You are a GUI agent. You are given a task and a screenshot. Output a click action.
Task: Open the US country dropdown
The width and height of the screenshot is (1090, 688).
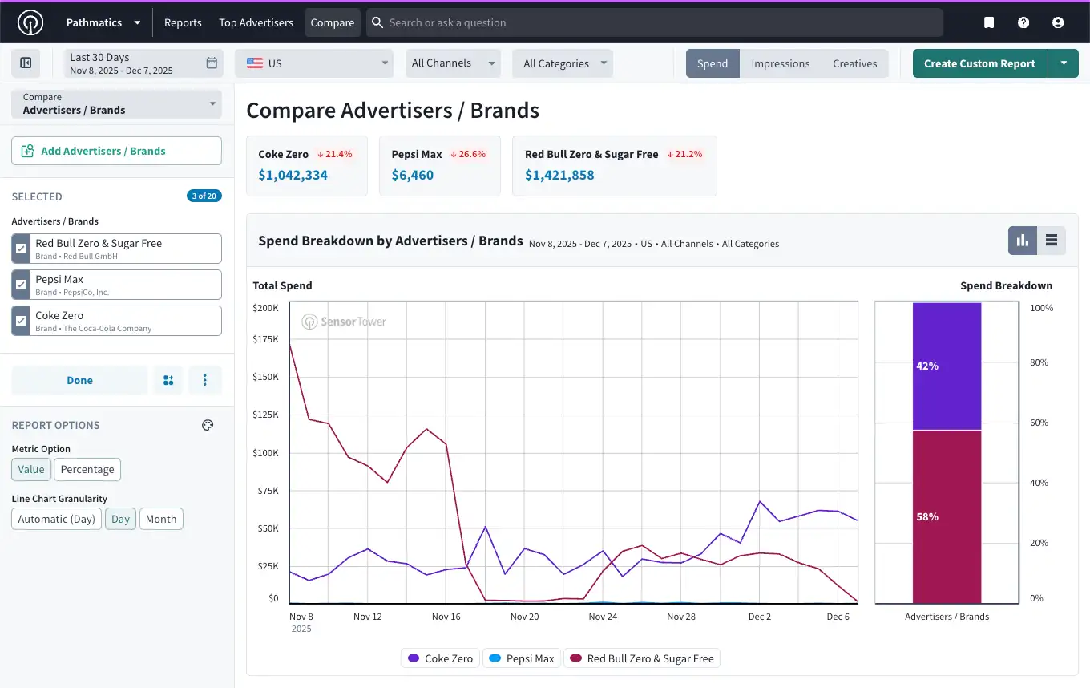coord(314,63)
